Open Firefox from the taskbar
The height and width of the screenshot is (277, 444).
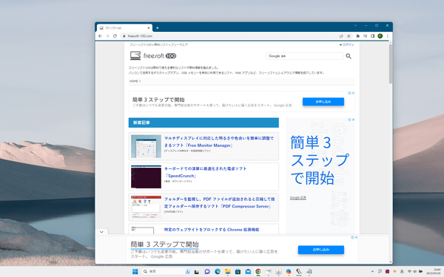pos(289,272)
